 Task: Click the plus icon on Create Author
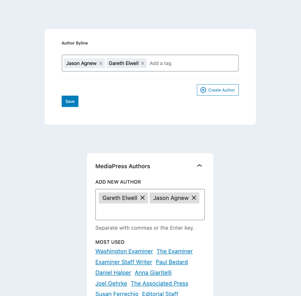(x=203, y=90)
